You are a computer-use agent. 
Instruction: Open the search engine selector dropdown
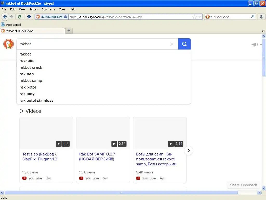(209, 17)
